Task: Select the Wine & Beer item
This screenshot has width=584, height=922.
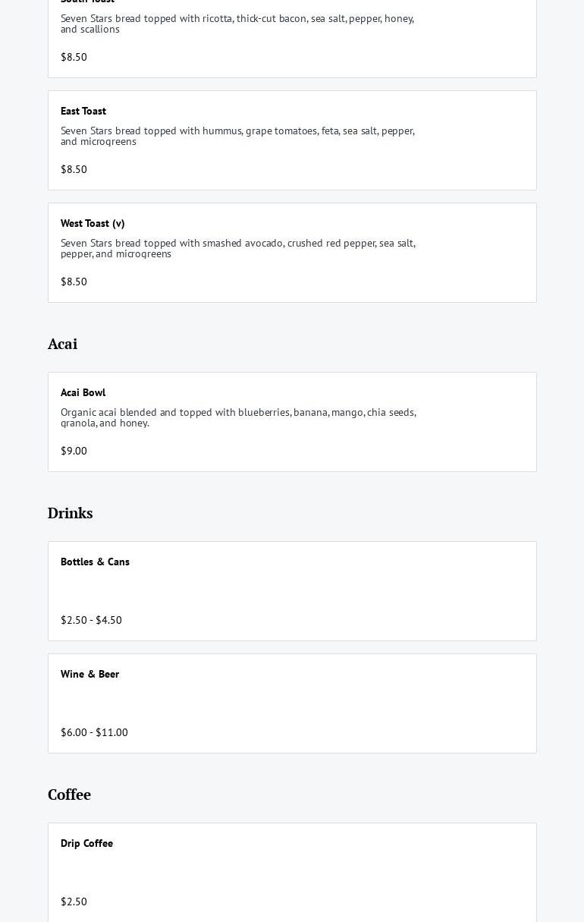Action: (x=89, y=674)
